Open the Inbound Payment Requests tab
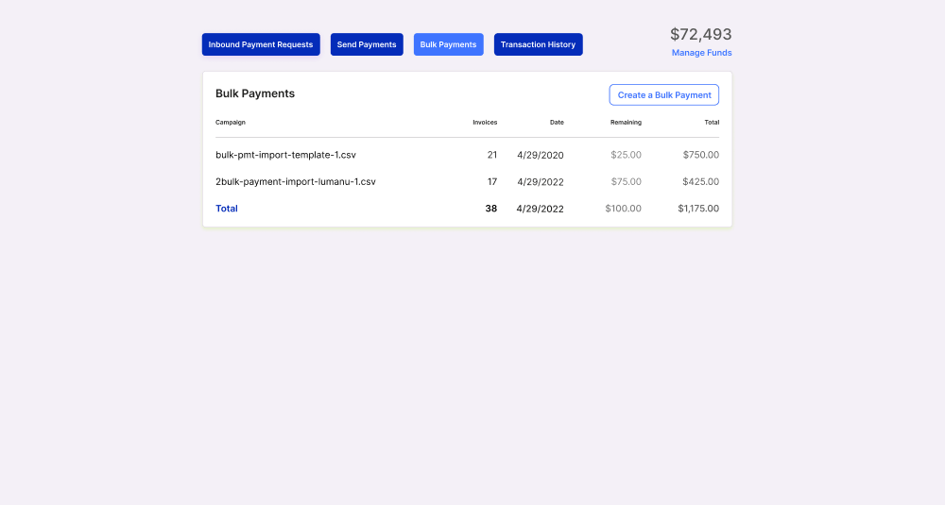The height and width of the screenshot is (505, 945). point(261,44)
